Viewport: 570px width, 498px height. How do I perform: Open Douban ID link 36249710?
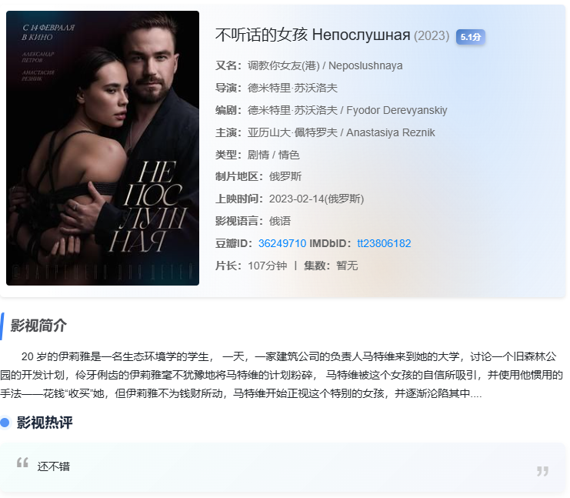[282, 243]
